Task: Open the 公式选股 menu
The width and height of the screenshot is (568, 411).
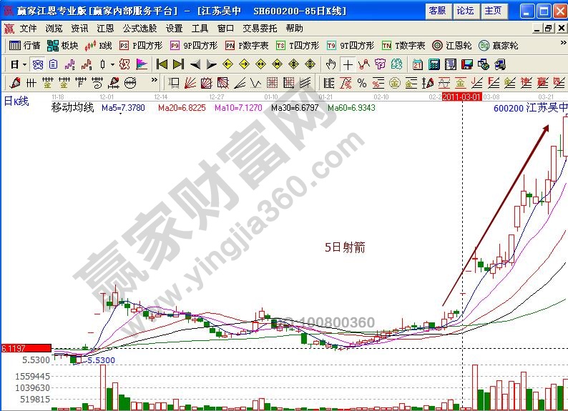Action: [139, 29]
